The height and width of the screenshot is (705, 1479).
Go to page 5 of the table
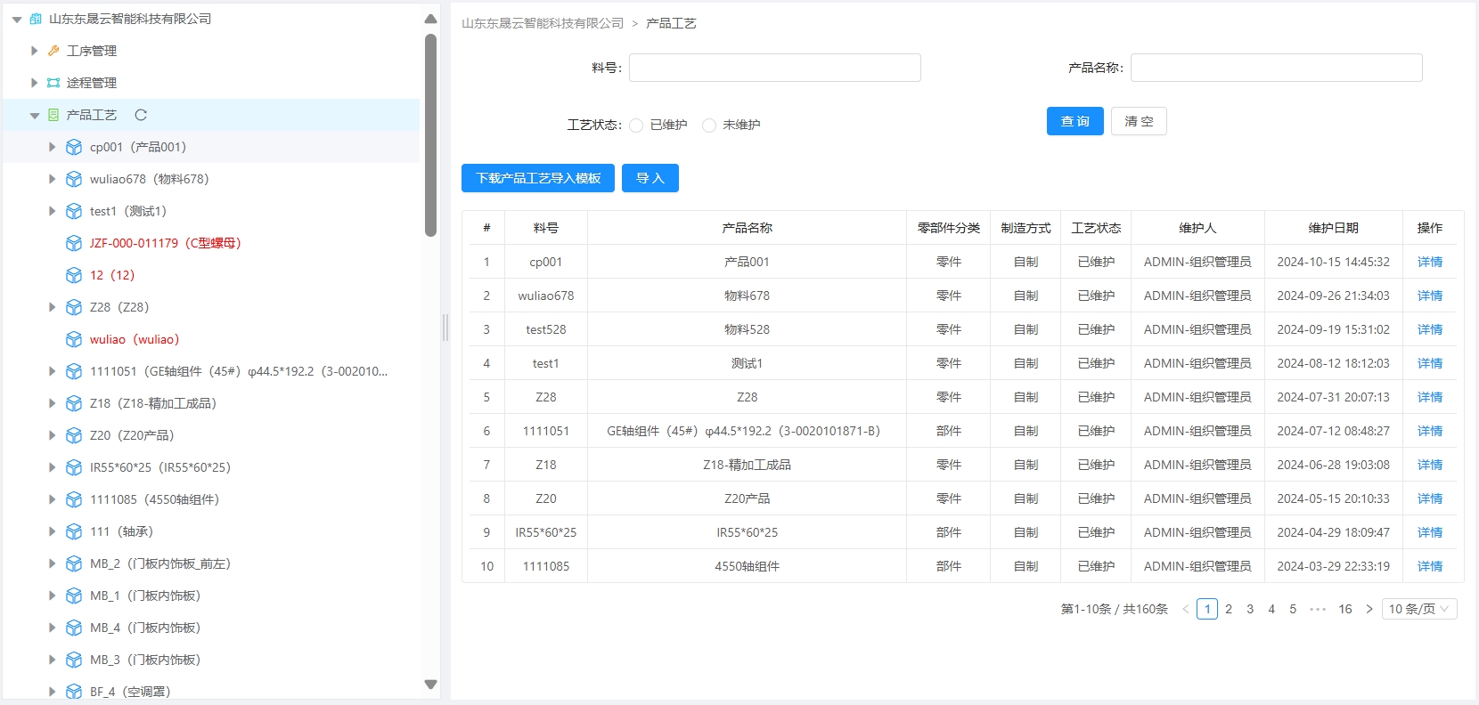pos(1293,609)
